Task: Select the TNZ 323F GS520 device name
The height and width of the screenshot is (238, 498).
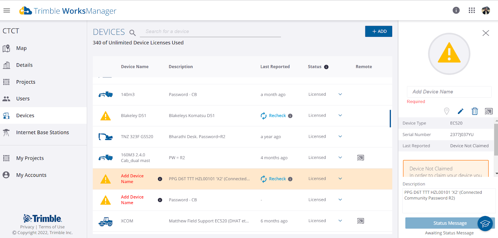Action: tap(137, 137)
